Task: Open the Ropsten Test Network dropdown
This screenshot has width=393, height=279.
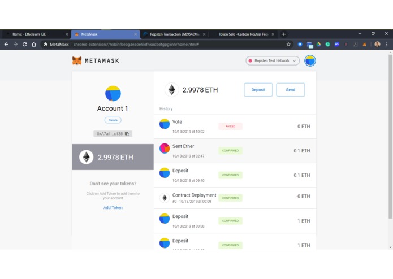Action: pyautogui.click(x=273, y=60)
